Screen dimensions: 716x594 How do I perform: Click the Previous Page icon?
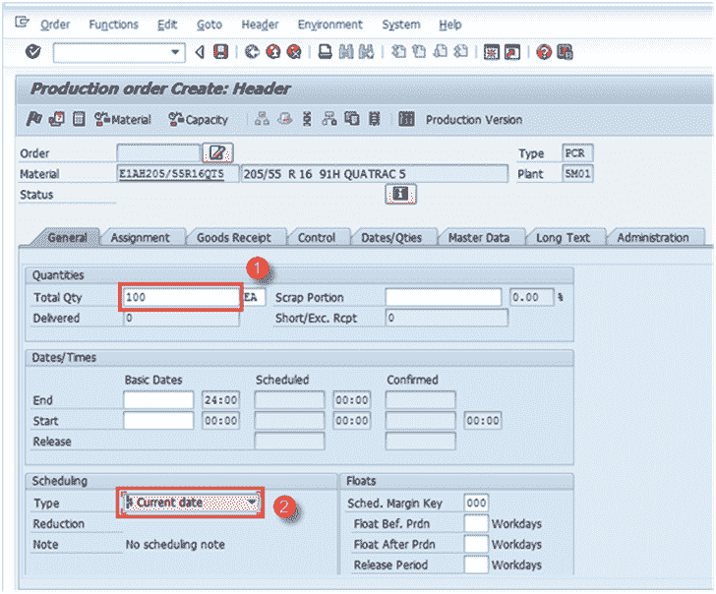coord(419,51)
